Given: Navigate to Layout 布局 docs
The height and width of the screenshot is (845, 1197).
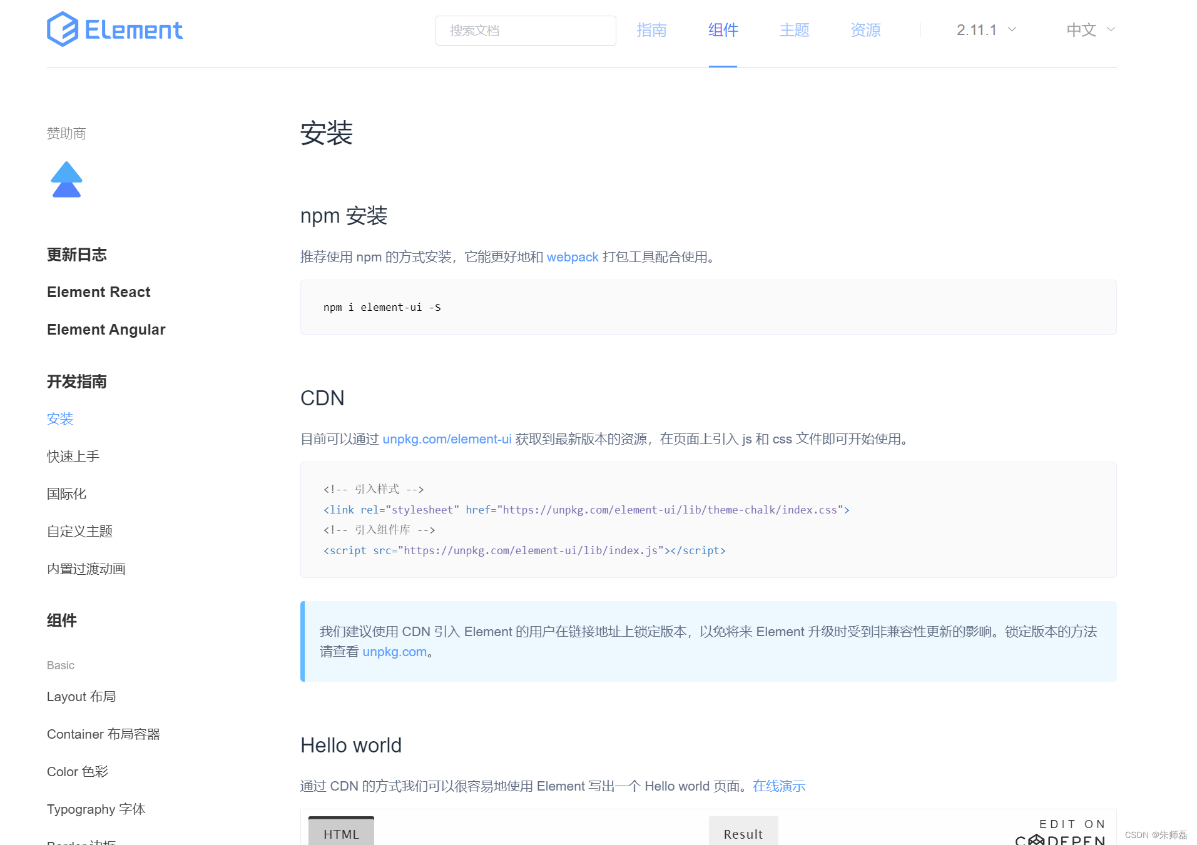Looking at the screenshot, I should tap(81, 696).
